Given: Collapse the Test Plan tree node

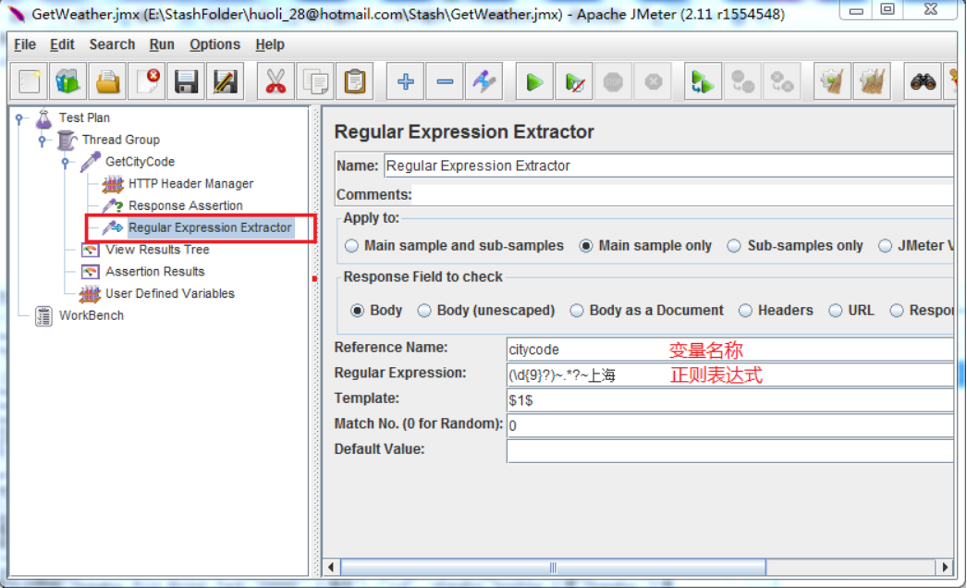Looking at the screenshot, I should point(19,118).
